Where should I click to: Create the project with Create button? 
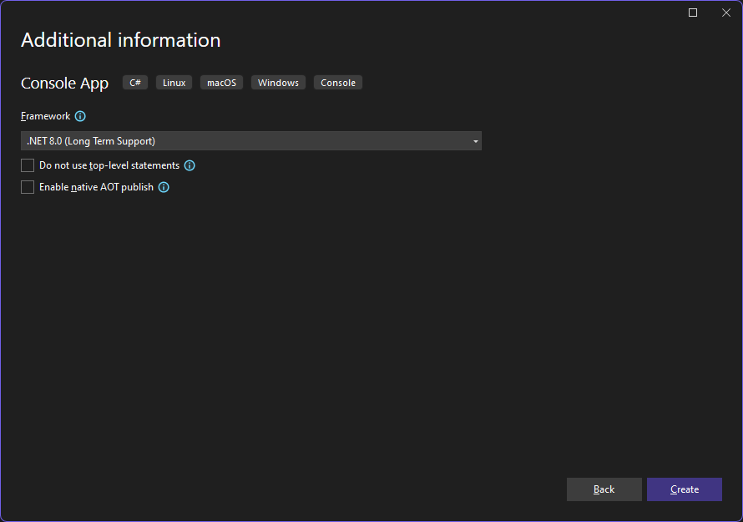point(685,489)
